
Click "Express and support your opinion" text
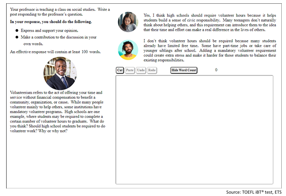(x=53, y=29)
